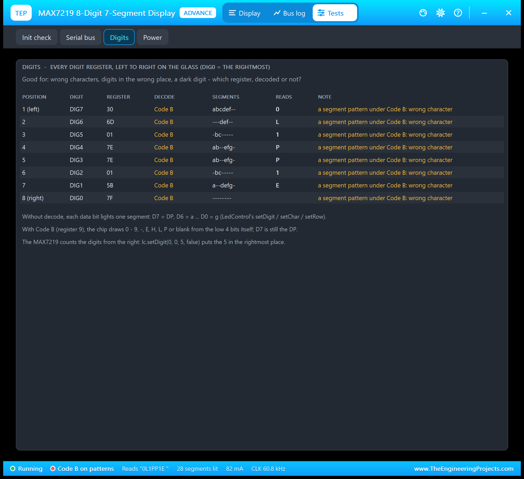The height and width of the screenshot is (479, 524).
Task: Click the 28 segments lit status
Action: [197, 469]
